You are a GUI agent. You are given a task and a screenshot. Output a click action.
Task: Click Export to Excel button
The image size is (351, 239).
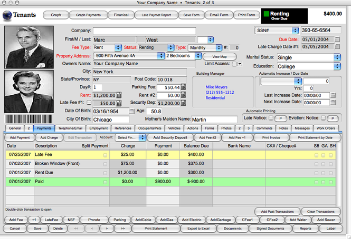198,228
